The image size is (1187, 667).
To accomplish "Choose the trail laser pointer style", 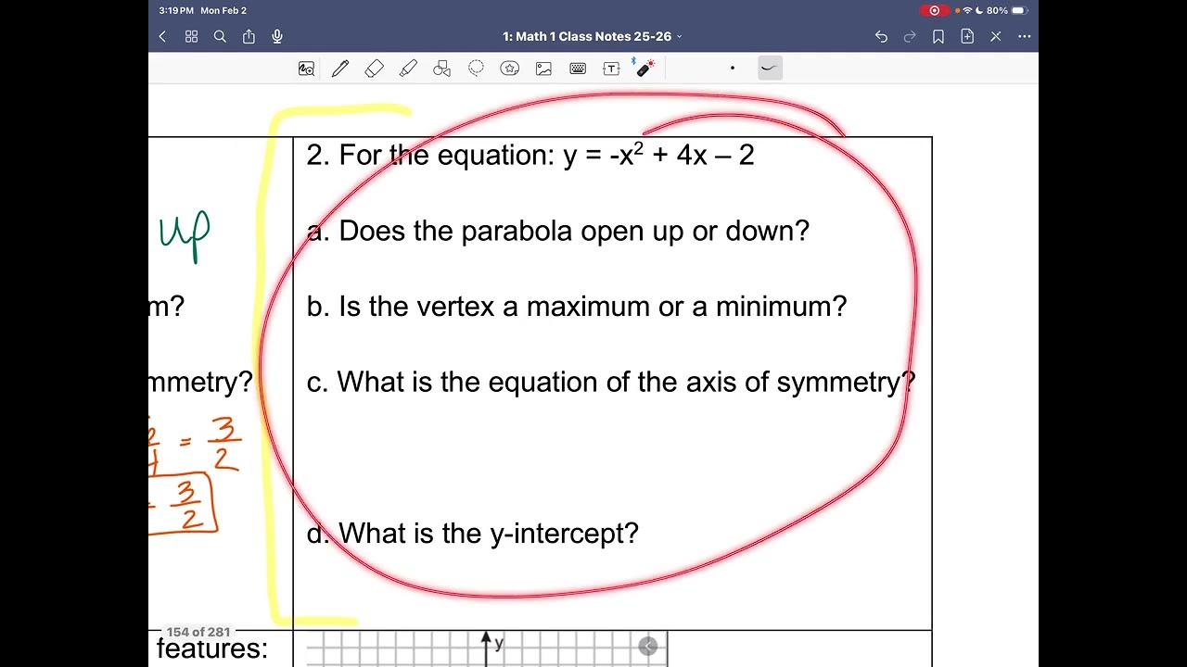I will coord(770,68).
